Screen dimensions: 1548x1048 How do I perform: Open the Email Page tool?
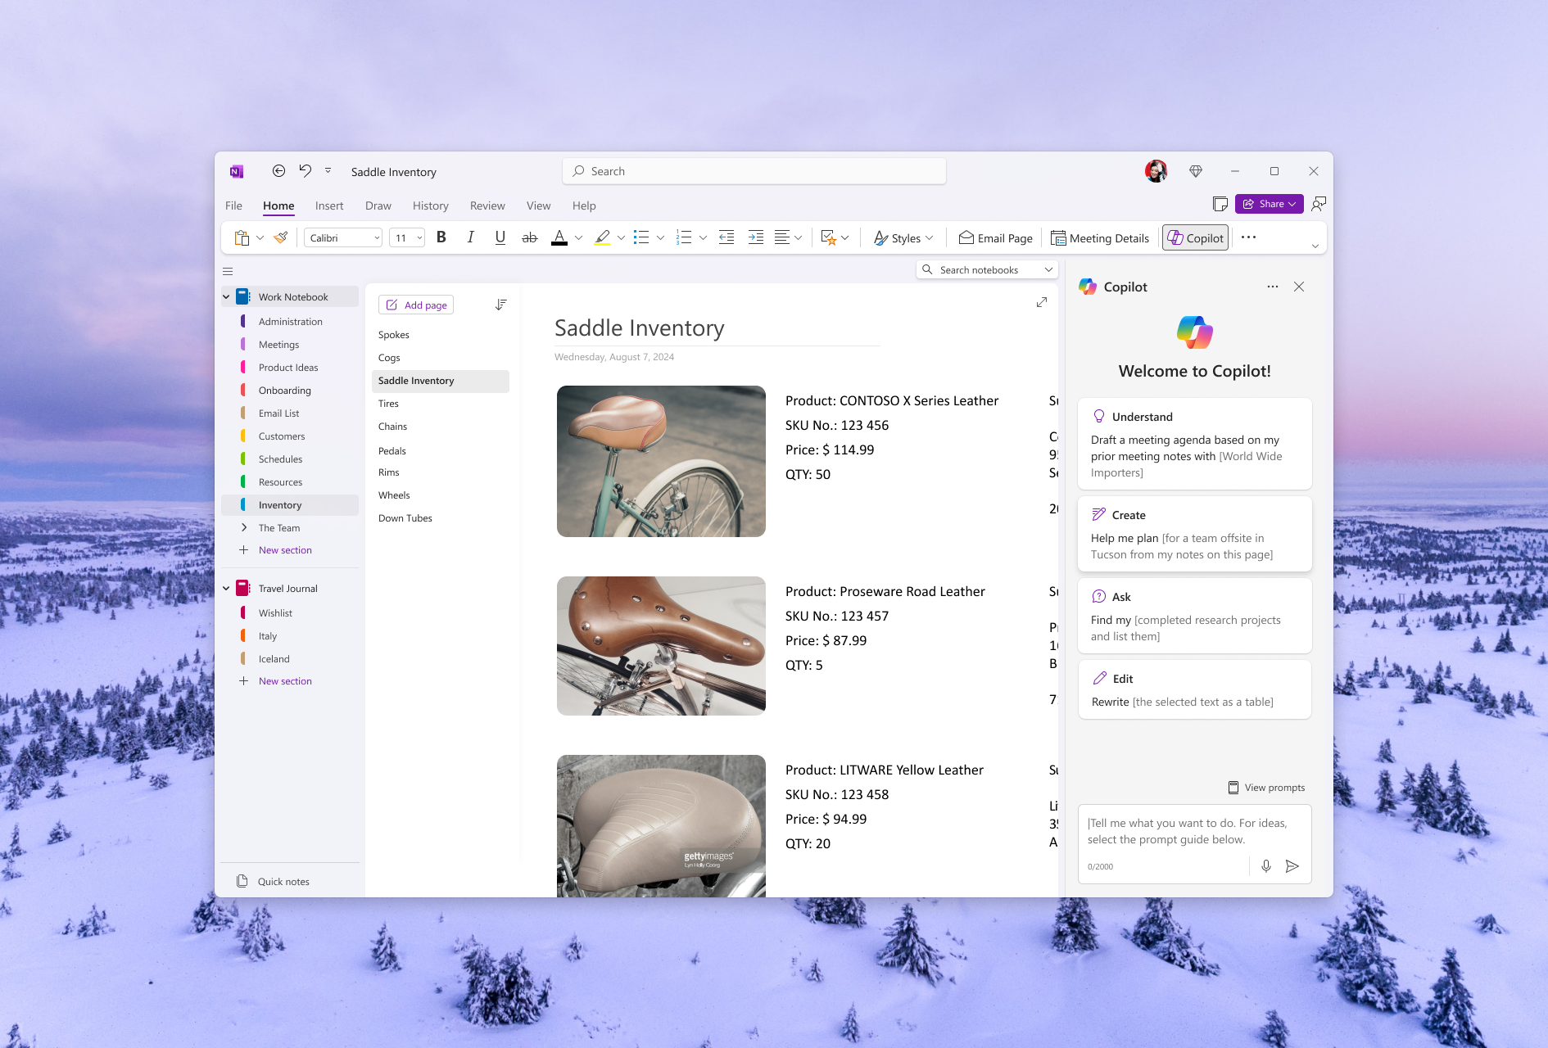click(x=995, y=237)
